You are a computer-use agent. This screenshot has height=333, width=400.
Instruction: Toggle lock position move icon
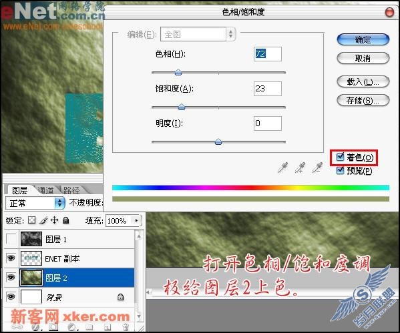pyautogui.click(x=54, y=220)
